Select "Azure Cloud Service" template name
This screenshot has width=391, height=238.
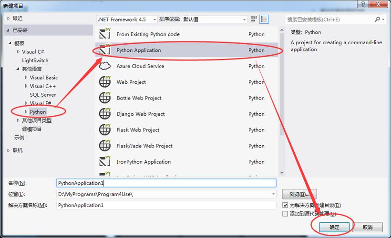pos(140,66)
